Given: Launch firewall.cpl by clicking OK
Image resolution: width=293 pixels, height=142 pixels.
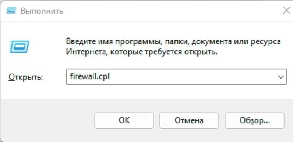Looking at the screenshot, I should click(124, 120).
